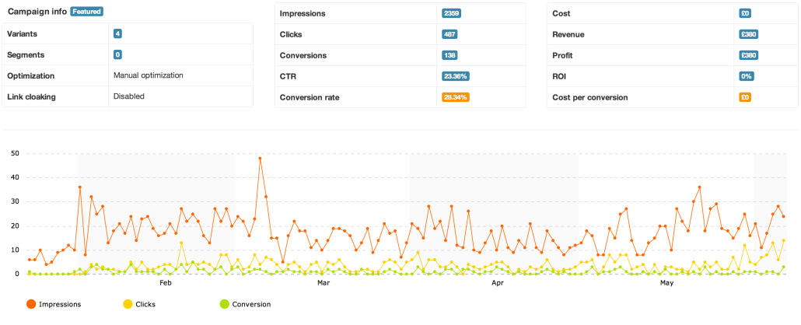Click the Variants count badge

tap(117, 34)
